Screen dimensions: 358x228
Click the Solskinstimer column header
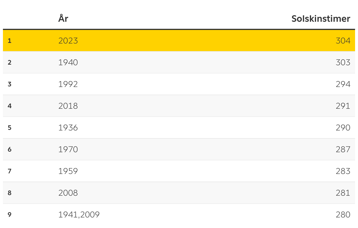tap(321, 19)
